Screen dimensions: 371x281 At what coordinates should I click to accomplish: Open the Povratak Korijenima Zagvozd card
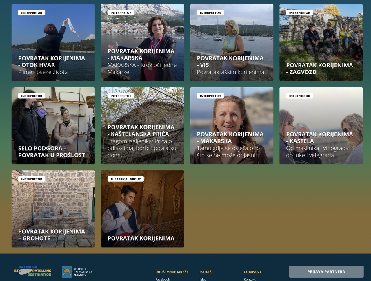tap(321, 42)
